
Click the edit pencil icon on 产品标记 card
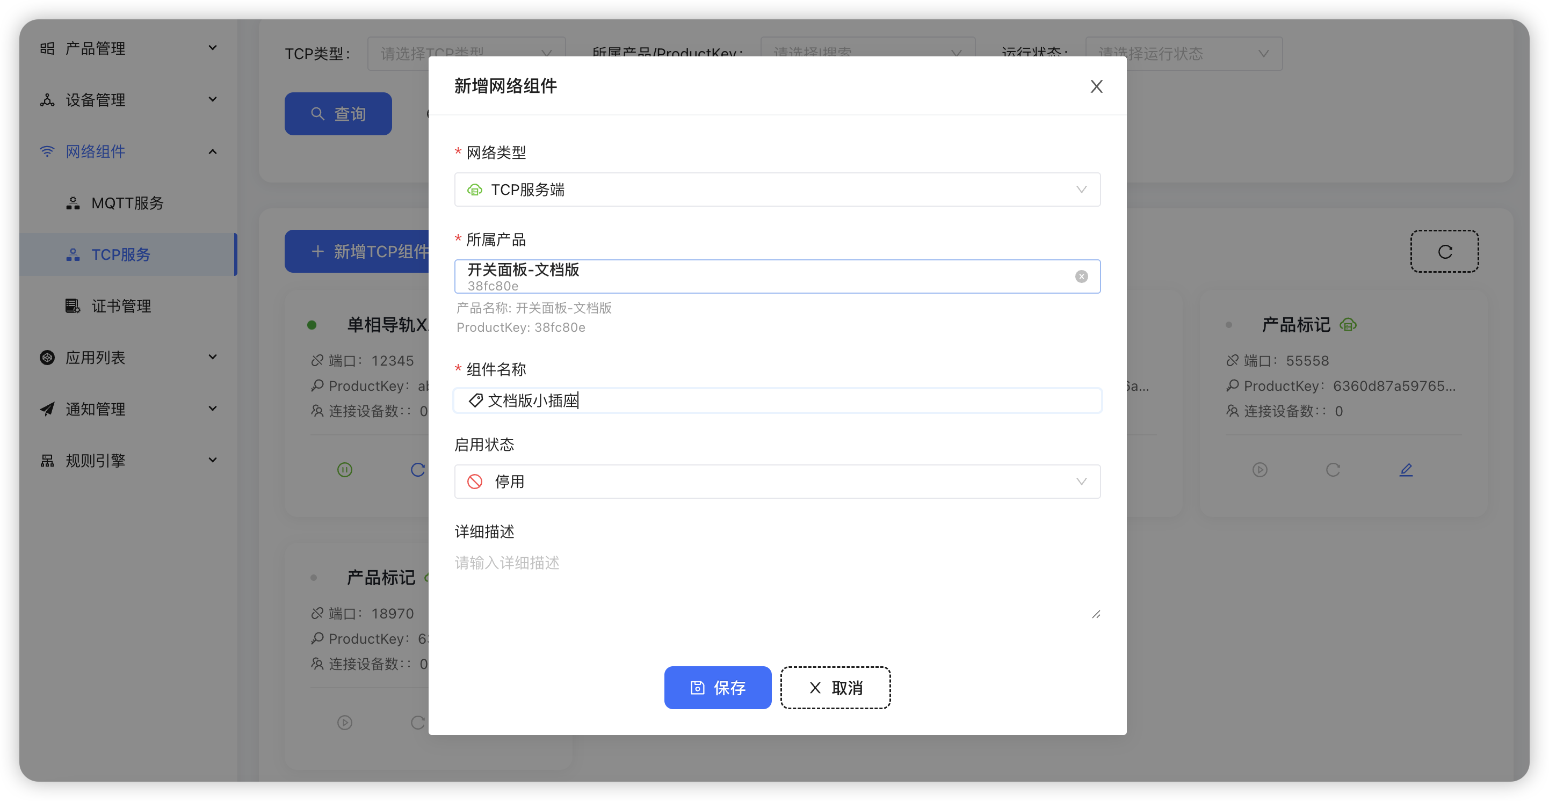1406,469
